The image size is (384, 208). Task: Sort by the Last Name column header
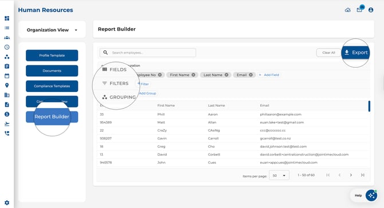coord(216,105)
